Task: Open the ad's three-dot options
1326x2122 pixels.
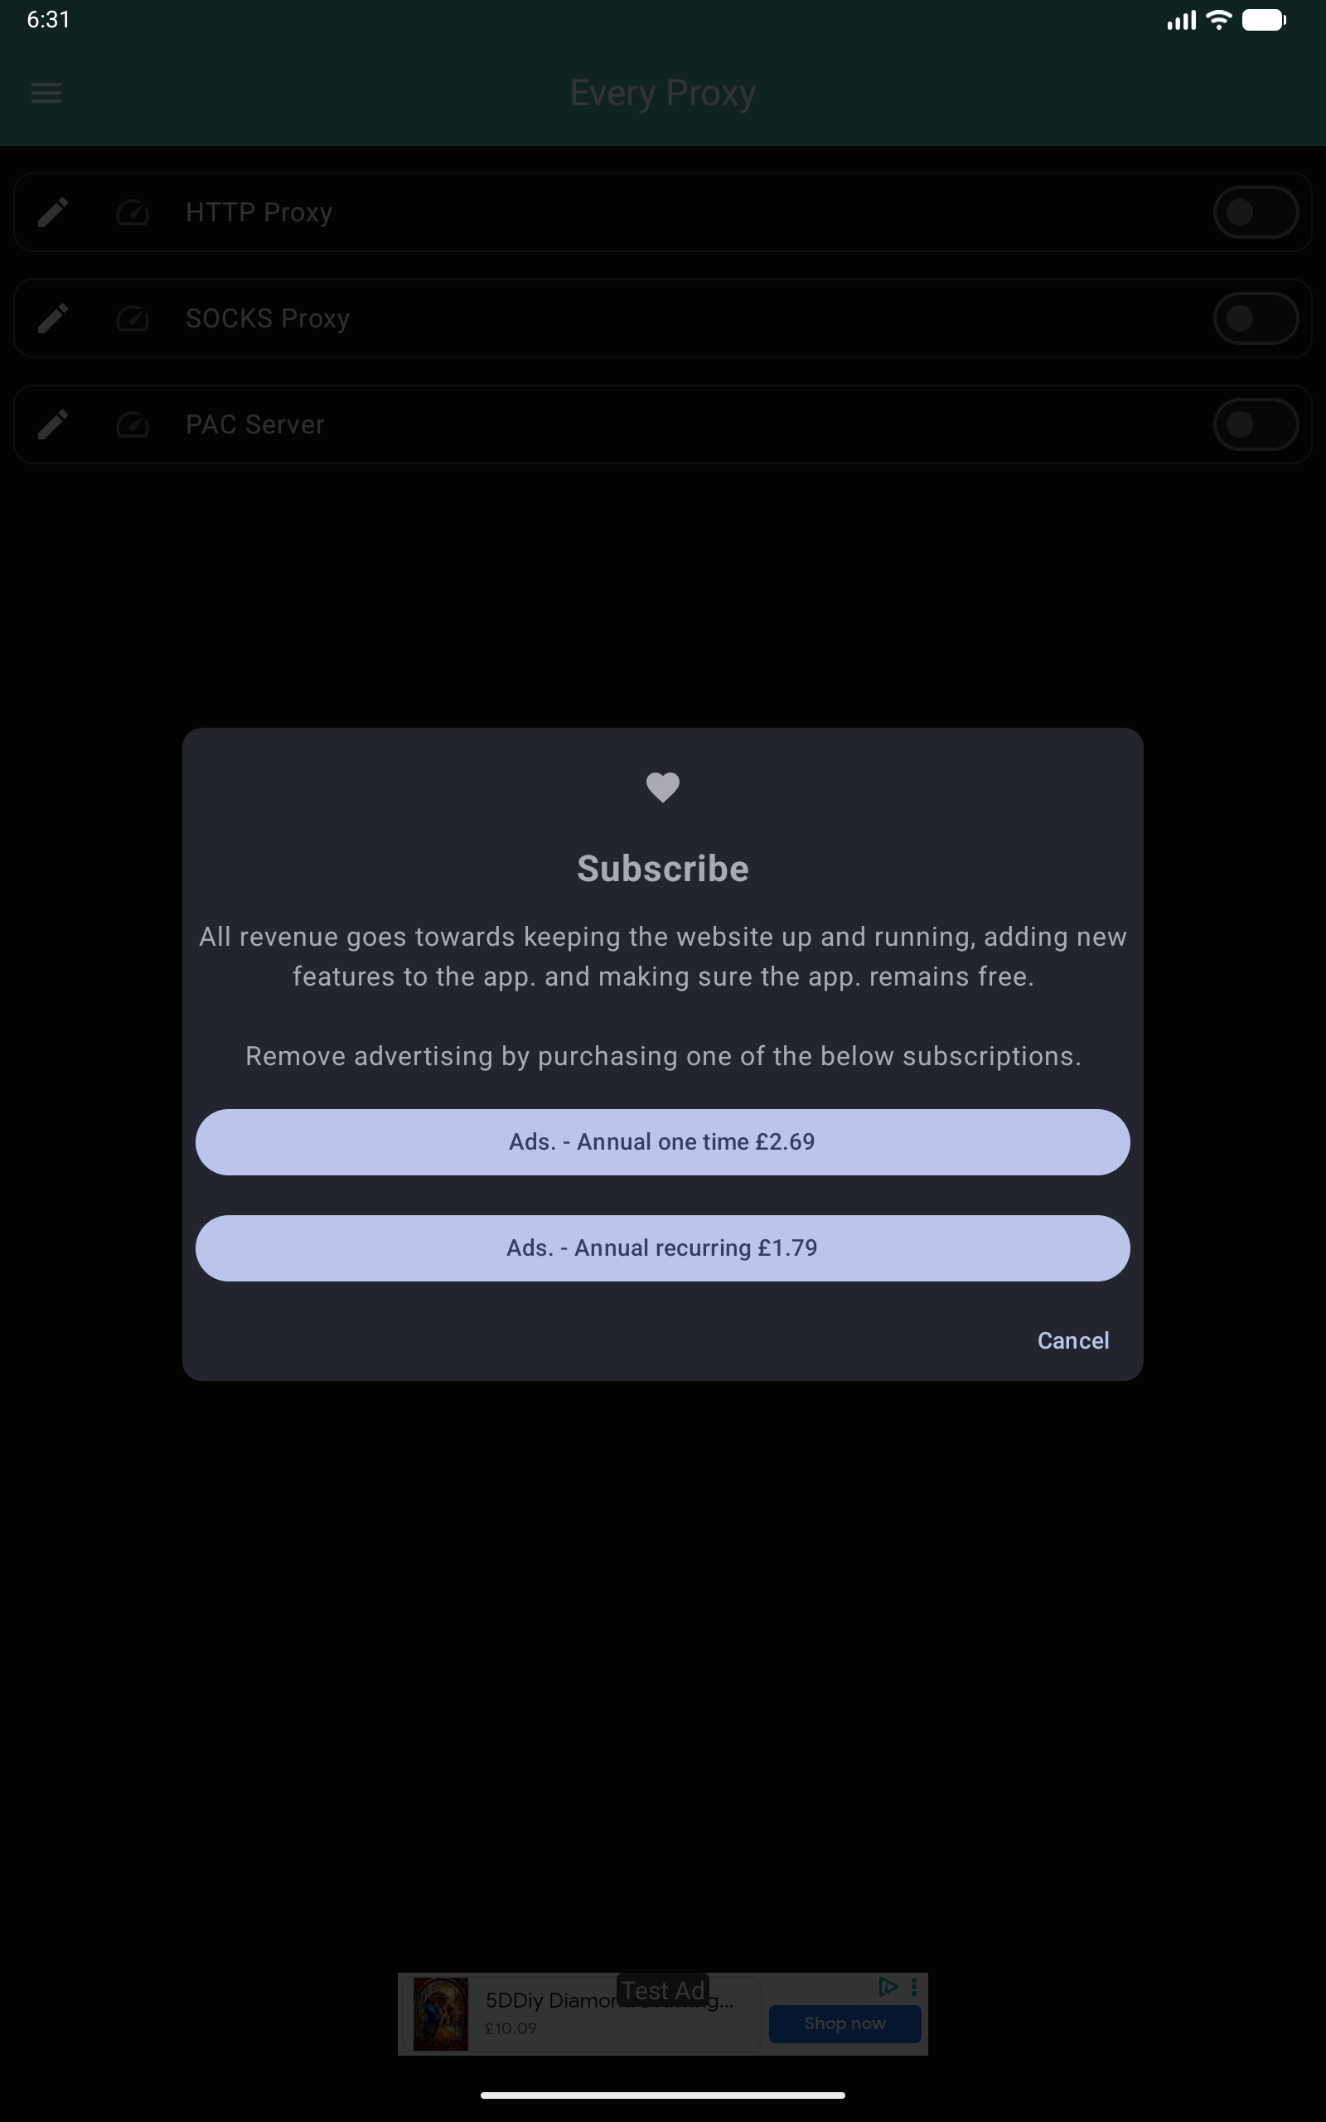Action: [x=914, y=1986]
